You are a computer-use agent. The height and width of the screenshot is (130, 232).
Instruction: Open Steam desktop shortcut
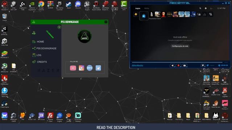coord(69,5)
